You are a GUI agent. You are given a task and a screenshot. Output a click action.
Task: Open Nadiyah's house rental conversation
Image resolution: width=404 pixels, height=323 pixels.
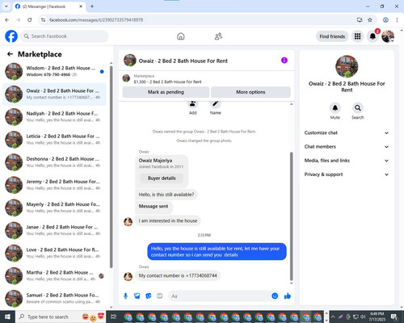click(54, 116)
